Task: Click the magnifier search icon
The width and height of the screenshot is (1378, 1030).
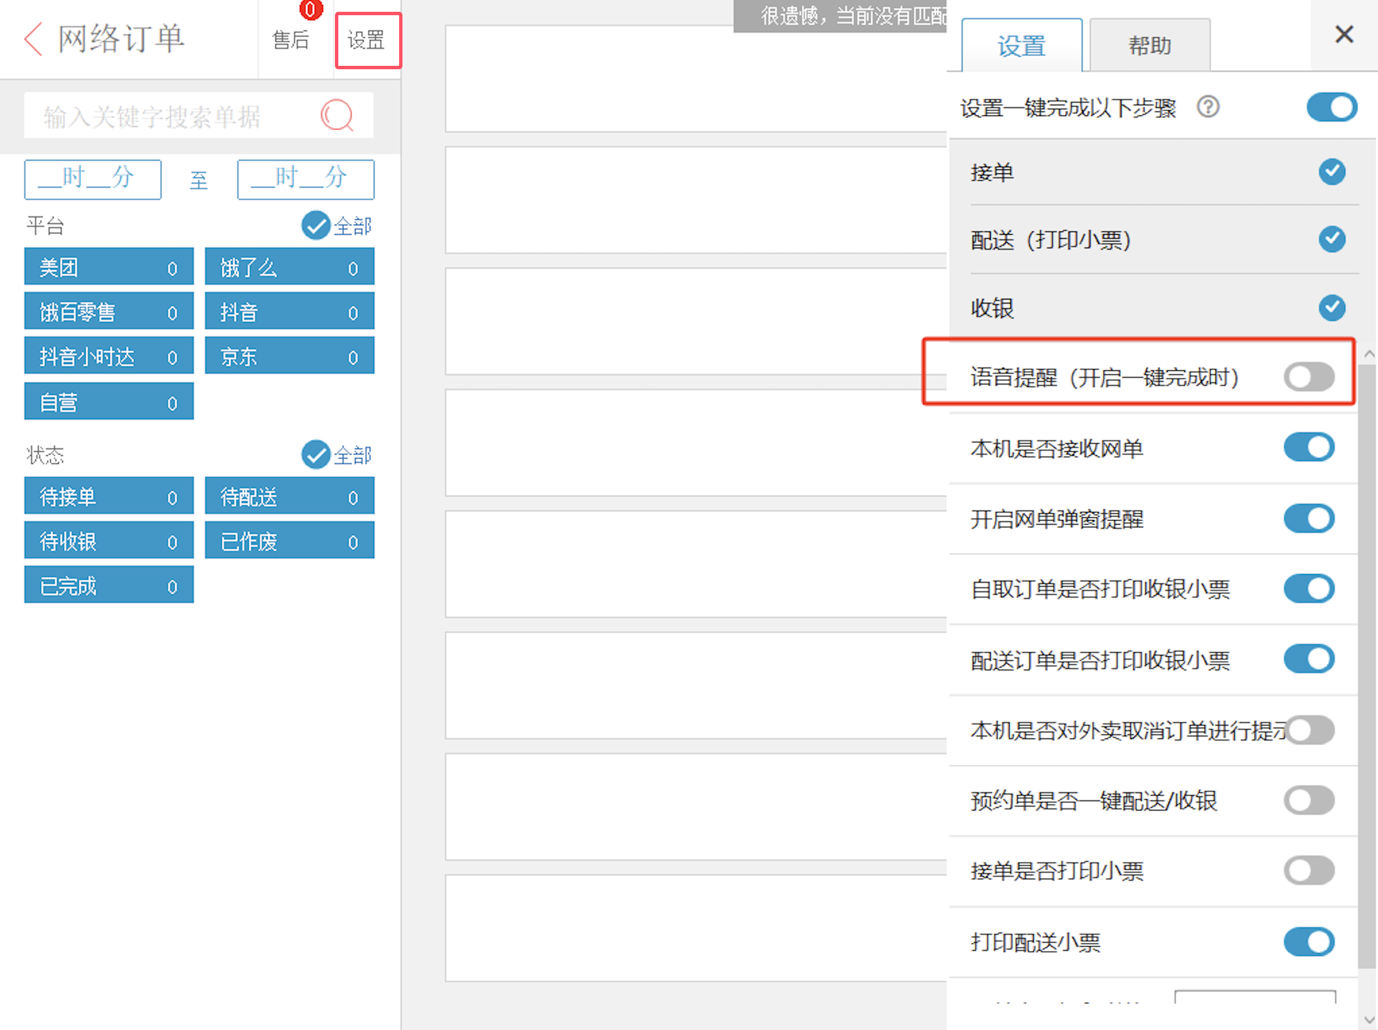Action: 337,115
